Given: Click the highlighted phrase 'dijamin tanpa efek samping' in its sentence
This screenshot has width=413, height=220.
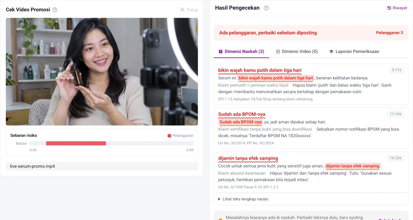Looking at the screenshot, I should [353, 166].
